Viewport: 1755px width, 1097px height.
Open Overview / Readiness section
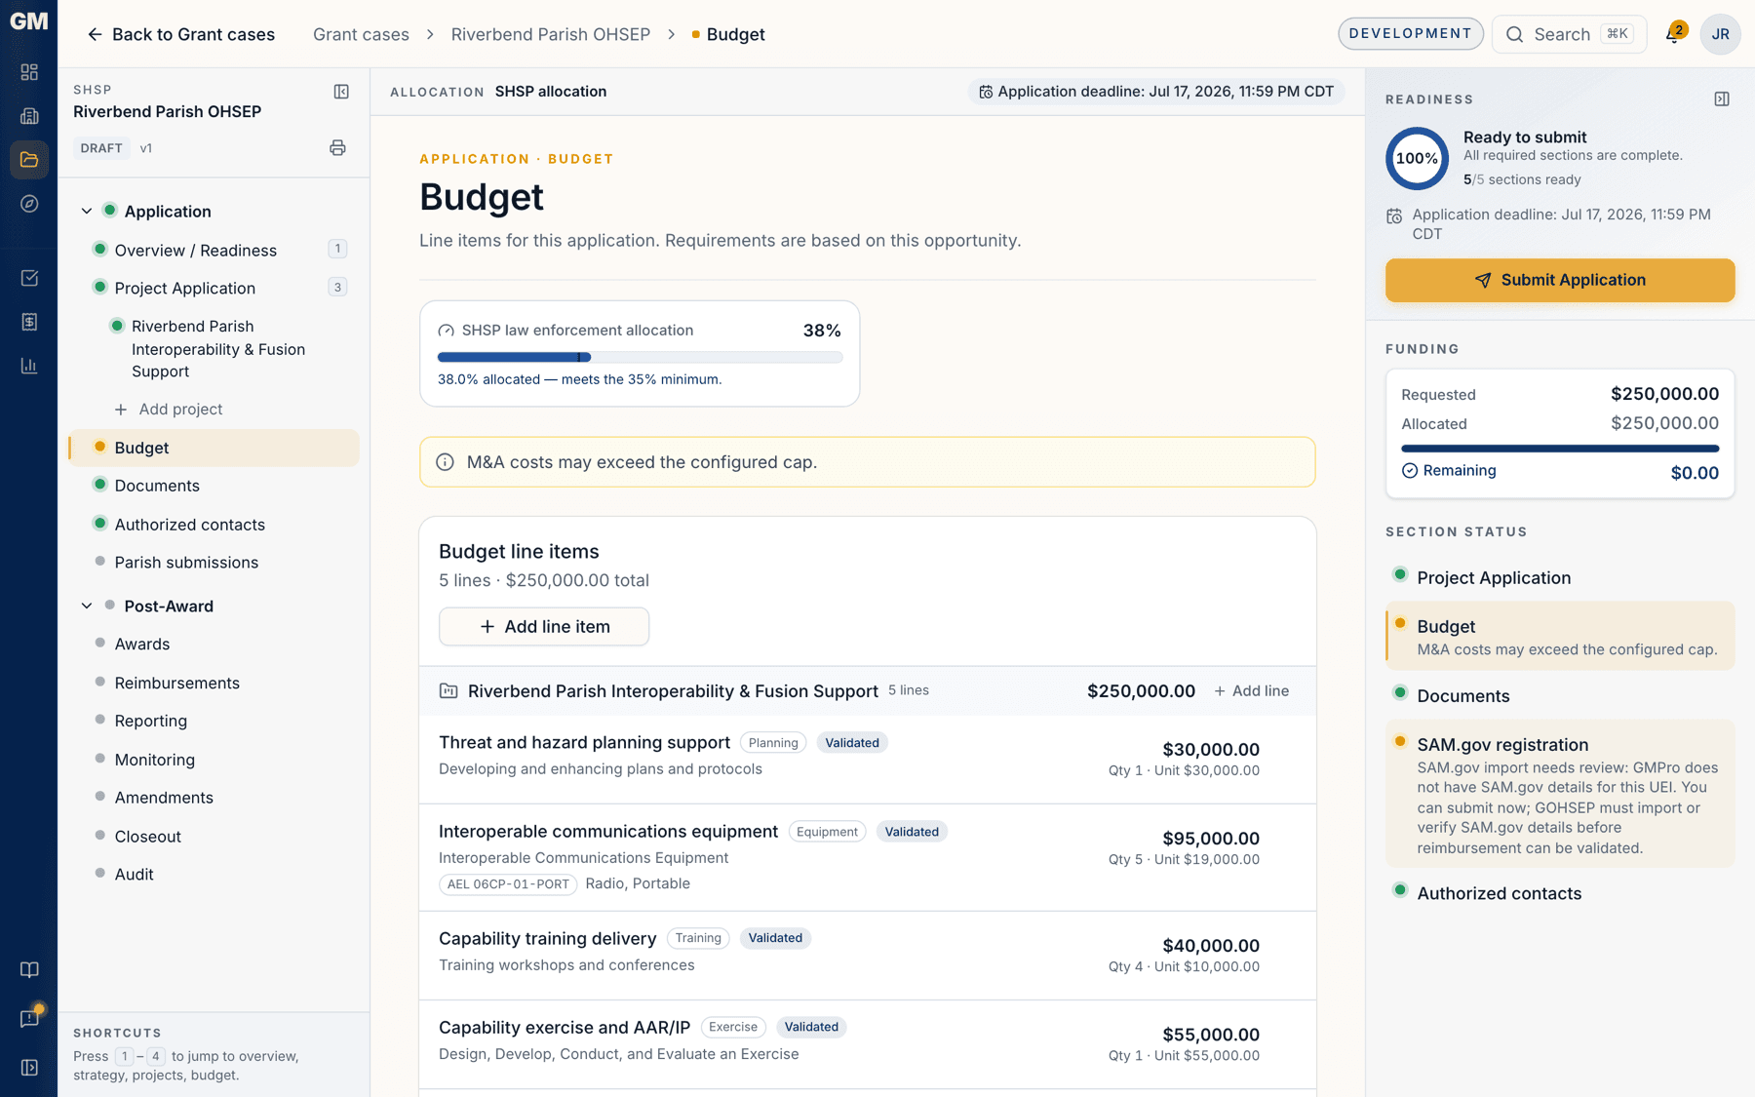[x=214, y=251]
